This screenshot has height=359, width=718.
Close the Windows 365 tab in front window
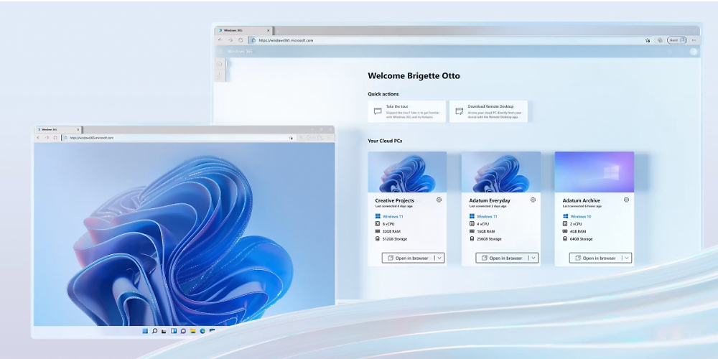[78, 129]
